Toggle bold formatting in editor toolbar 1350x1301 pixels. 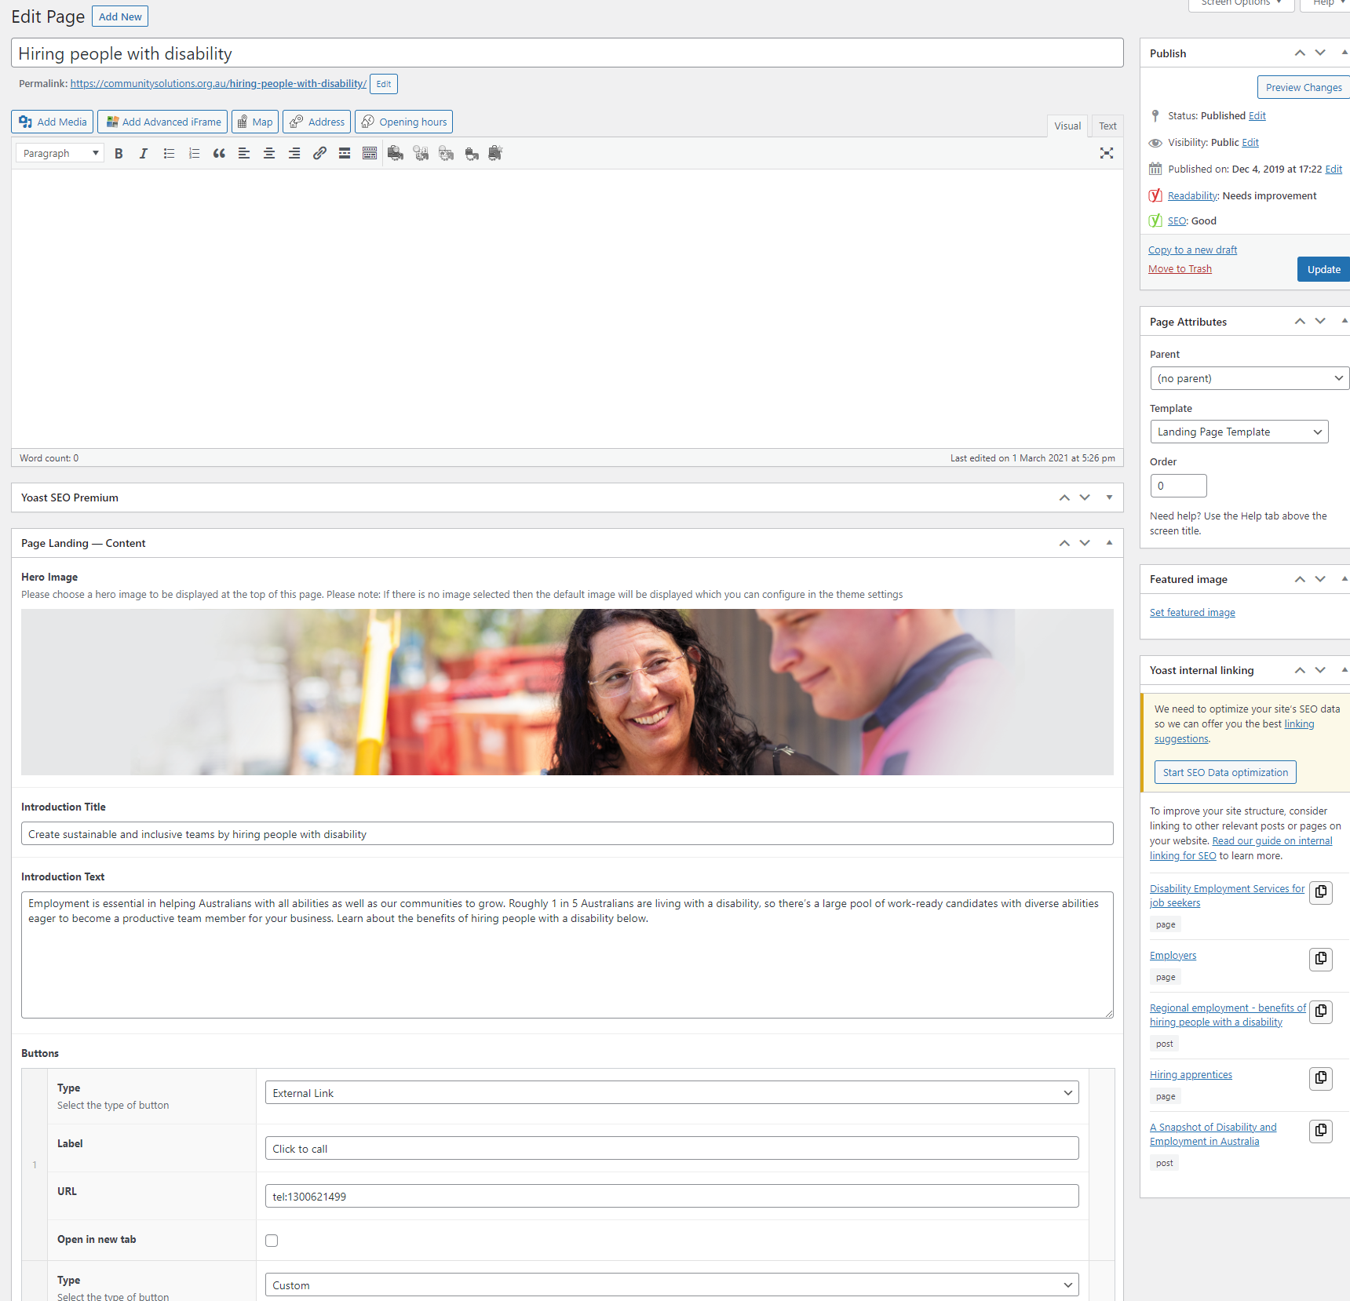(x=119, y=153)
